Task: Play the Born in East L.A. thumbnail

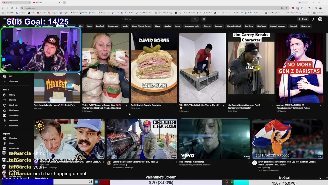Action: pyautogui.click(x=69, y=139)
